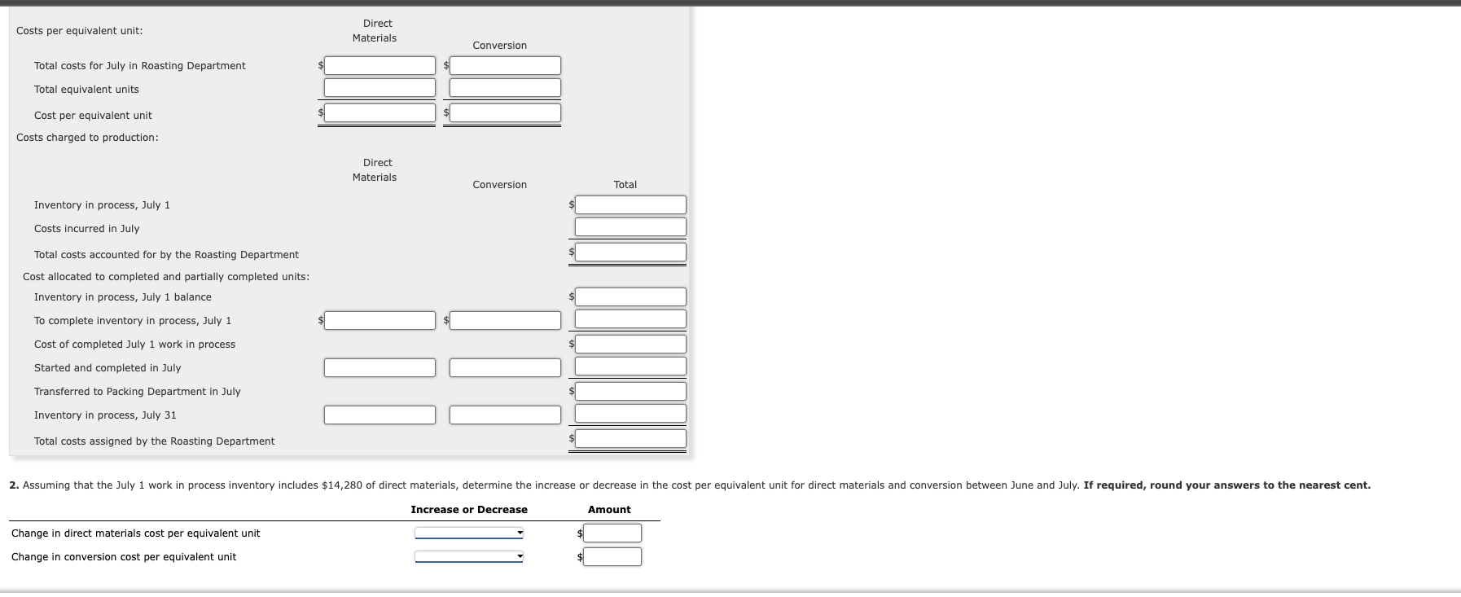Click conversion cost change Amount field
The height and width of the screenshot is (597, 1461).
coord(612,557)
